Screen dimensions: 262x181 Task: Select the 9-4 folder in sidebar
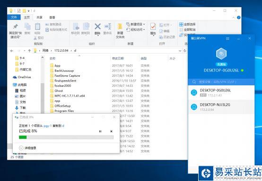click(20, 58)
